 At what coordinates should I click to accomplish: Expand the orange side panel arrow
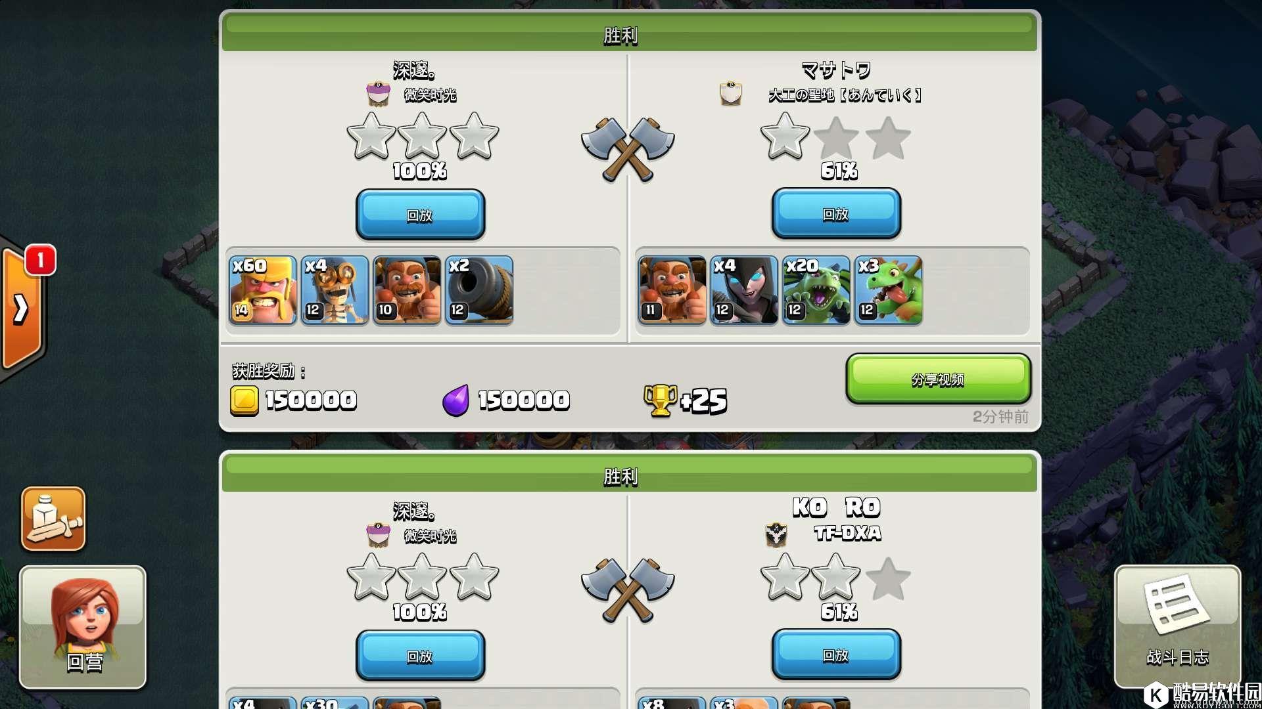[x=22, y=309]
